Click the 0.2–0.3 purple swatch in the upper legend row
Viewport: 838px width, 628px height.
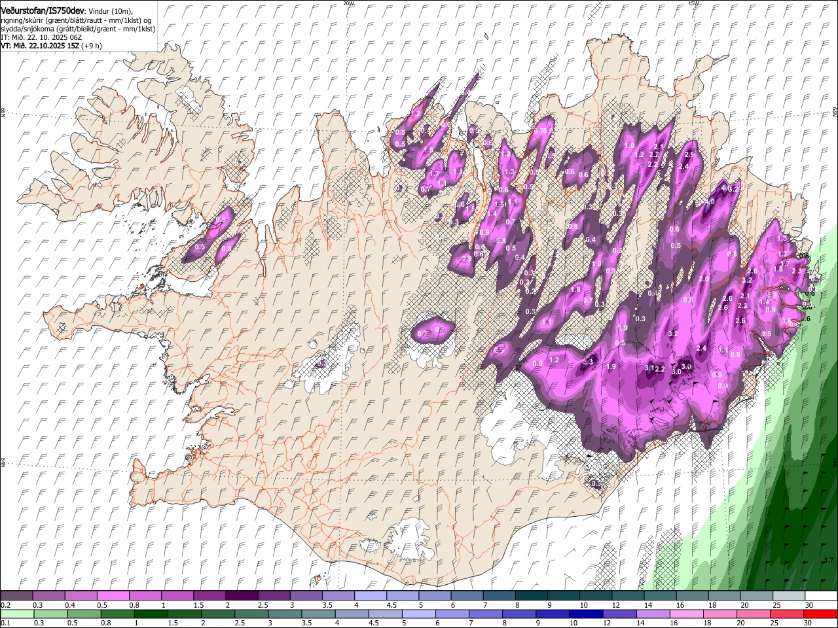coord(16,596)
